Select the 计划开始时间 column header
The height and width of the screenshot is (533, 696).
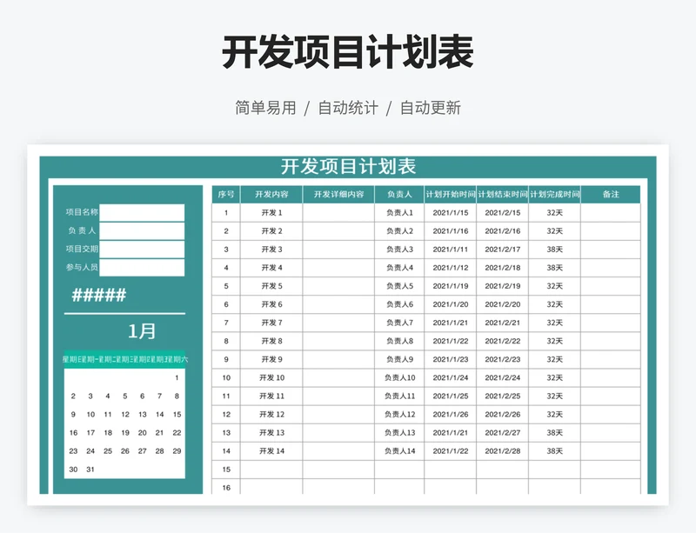(450, 194)
